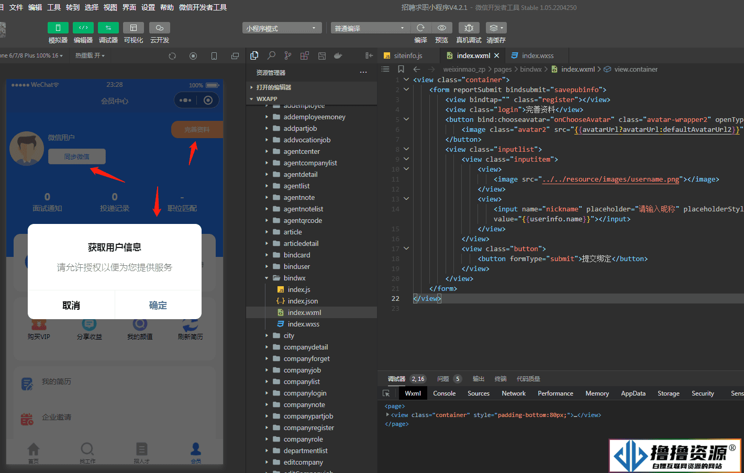The width and height of the screenshot is (744, 473).
Task: Collapse the sidebar panel icon
Action: pos(369,55)
